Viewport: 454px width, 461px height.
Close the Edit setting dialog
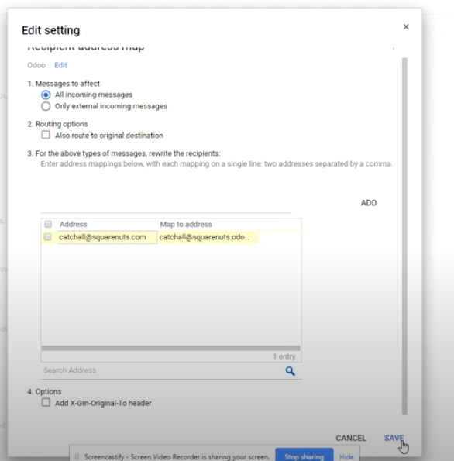406,27
